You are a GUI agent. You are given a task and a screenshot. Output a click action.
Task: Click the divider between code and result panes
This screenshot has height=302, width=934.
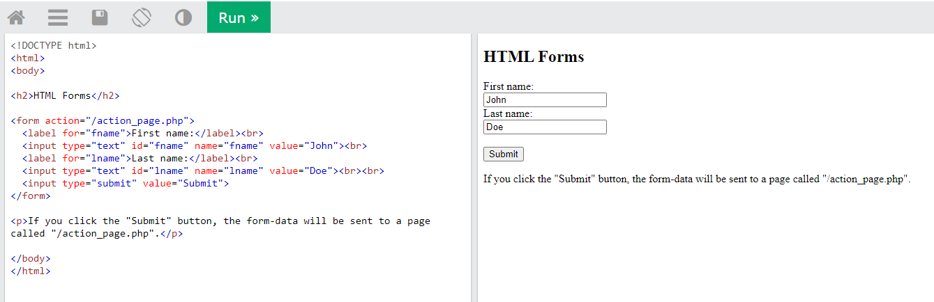[x=474, y=167]
